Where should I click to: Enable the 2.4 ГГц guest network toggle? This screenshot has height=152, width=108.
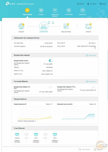point(51,87)
